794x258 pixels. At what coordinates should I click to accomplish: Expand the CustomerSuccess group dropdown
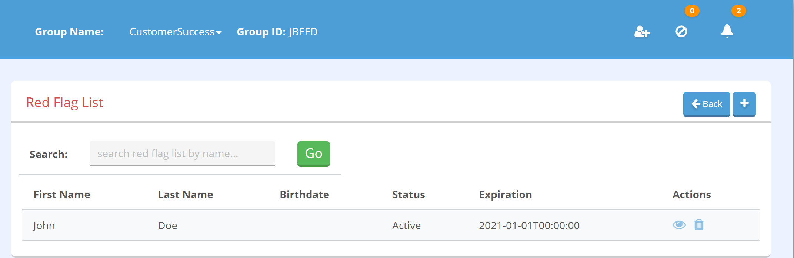click(176, 32)
